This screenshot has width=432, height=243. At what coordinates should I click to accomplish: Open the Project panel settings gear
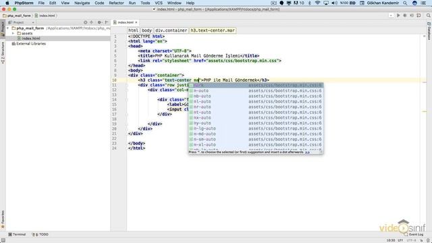tap(99, 22)
